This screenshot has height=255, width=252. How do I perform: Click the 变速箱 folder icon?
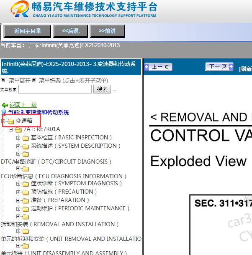(11, 121)
